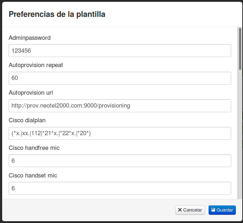
Task: Click the scrollbar track below the thumb
Action: coord(240,136)
